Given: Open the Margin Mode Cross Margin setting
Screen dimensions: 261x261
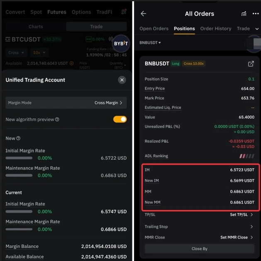Looking at the screenshot, I should (x=66, y=103).
